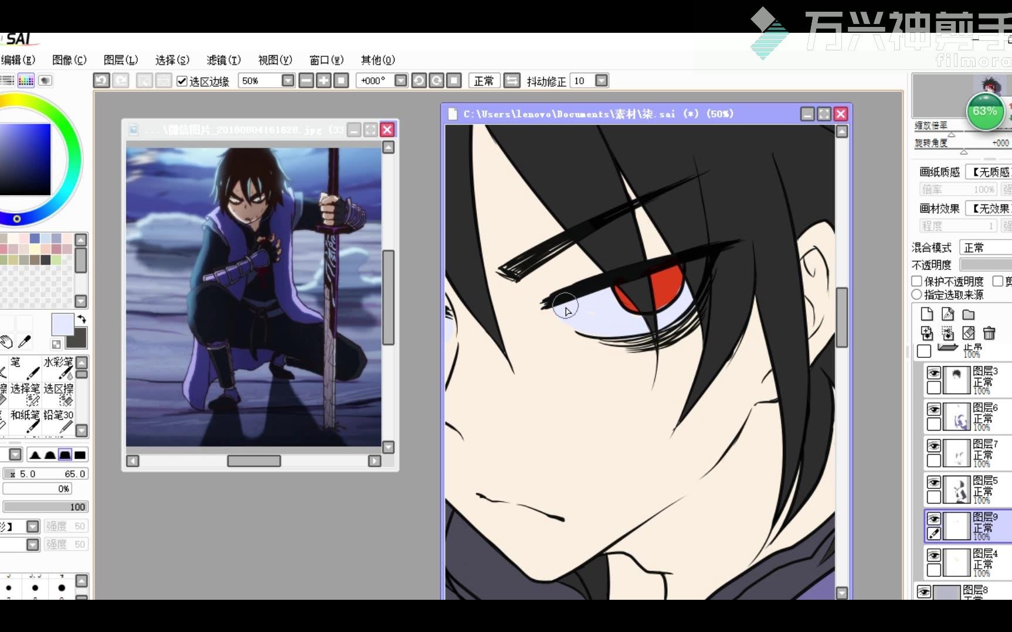Viewport: 1012px width, 632px height.
Task: Select the flattest brush edge shape
Action: coord(80,455)
